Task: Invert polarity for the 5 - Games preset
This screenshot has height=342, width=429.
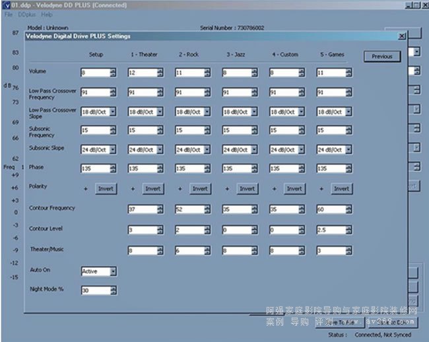Action: [x=341, y=189]
